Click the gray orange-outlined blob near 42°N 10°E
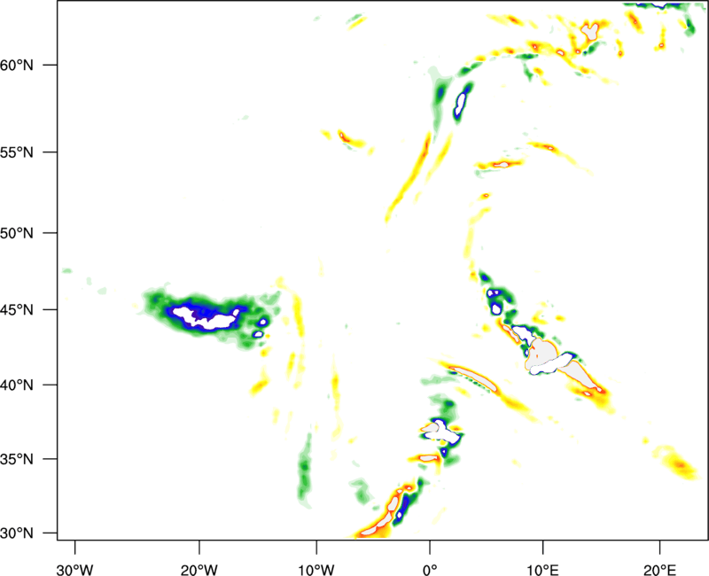This screenshot has height=576, width=709. coord(548,357)
